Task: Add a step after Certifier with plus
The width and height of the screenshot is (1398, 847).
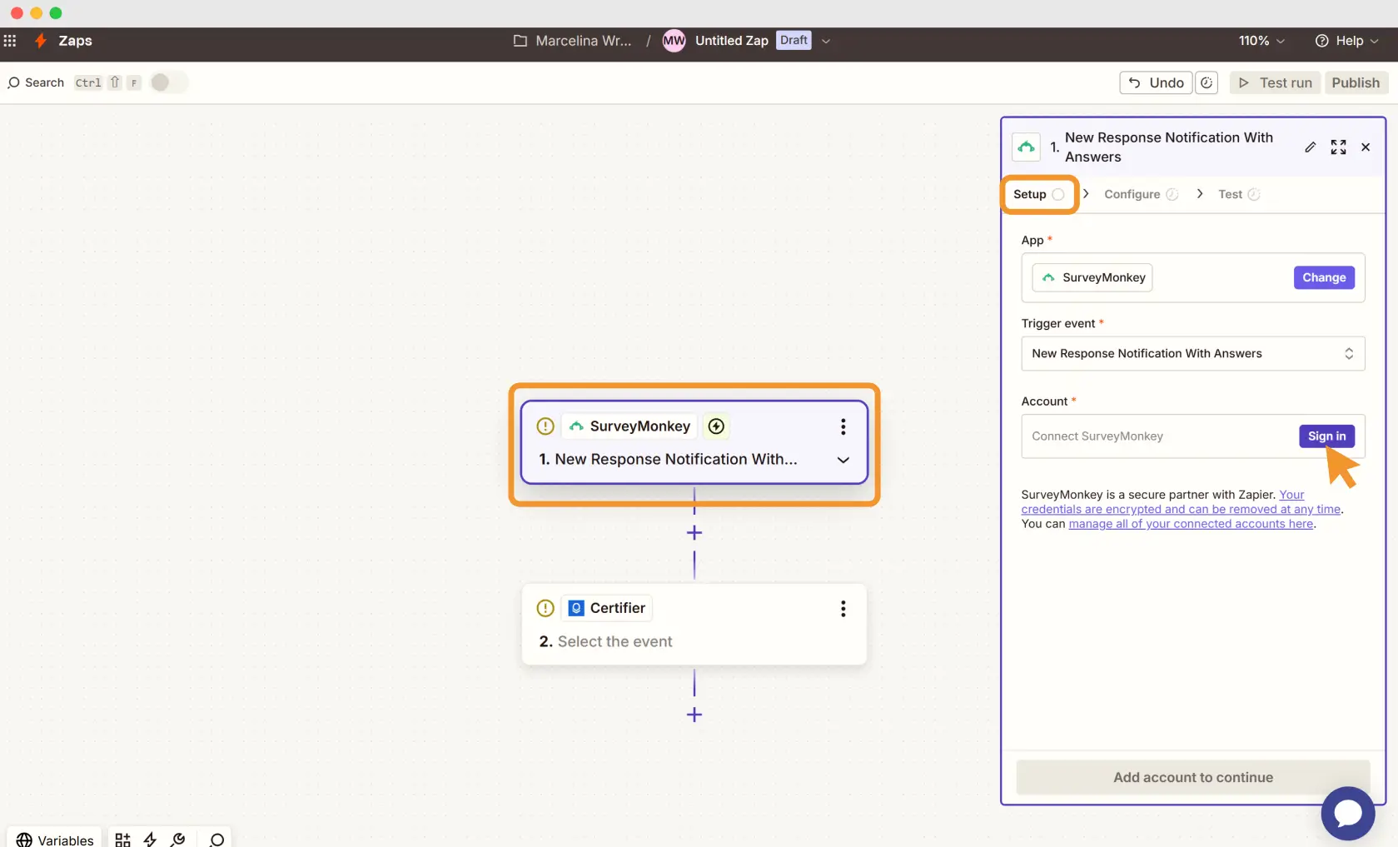Action: coord(694,715)
